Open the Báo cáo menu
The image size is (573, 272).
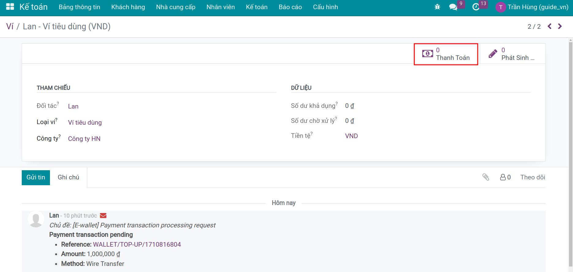[290, 7]
